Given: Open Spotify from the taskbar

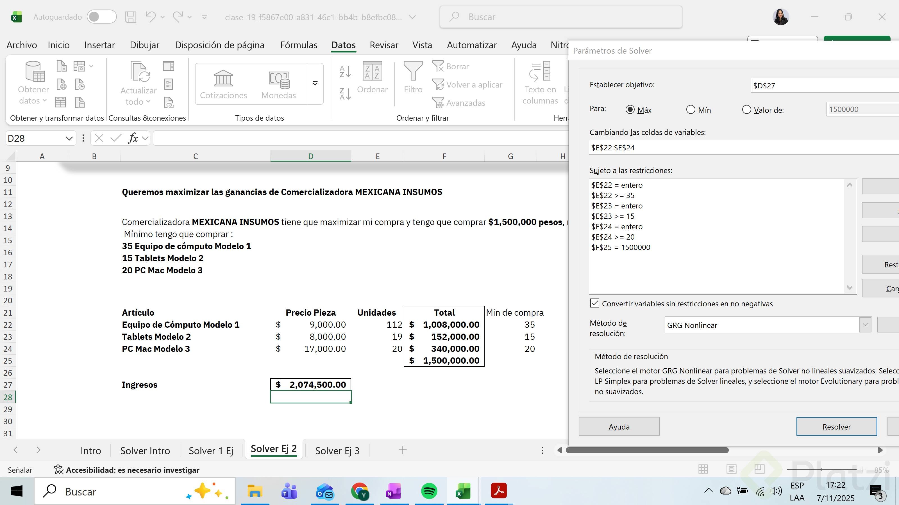Looking at the screenshot, I should [429, 492].
